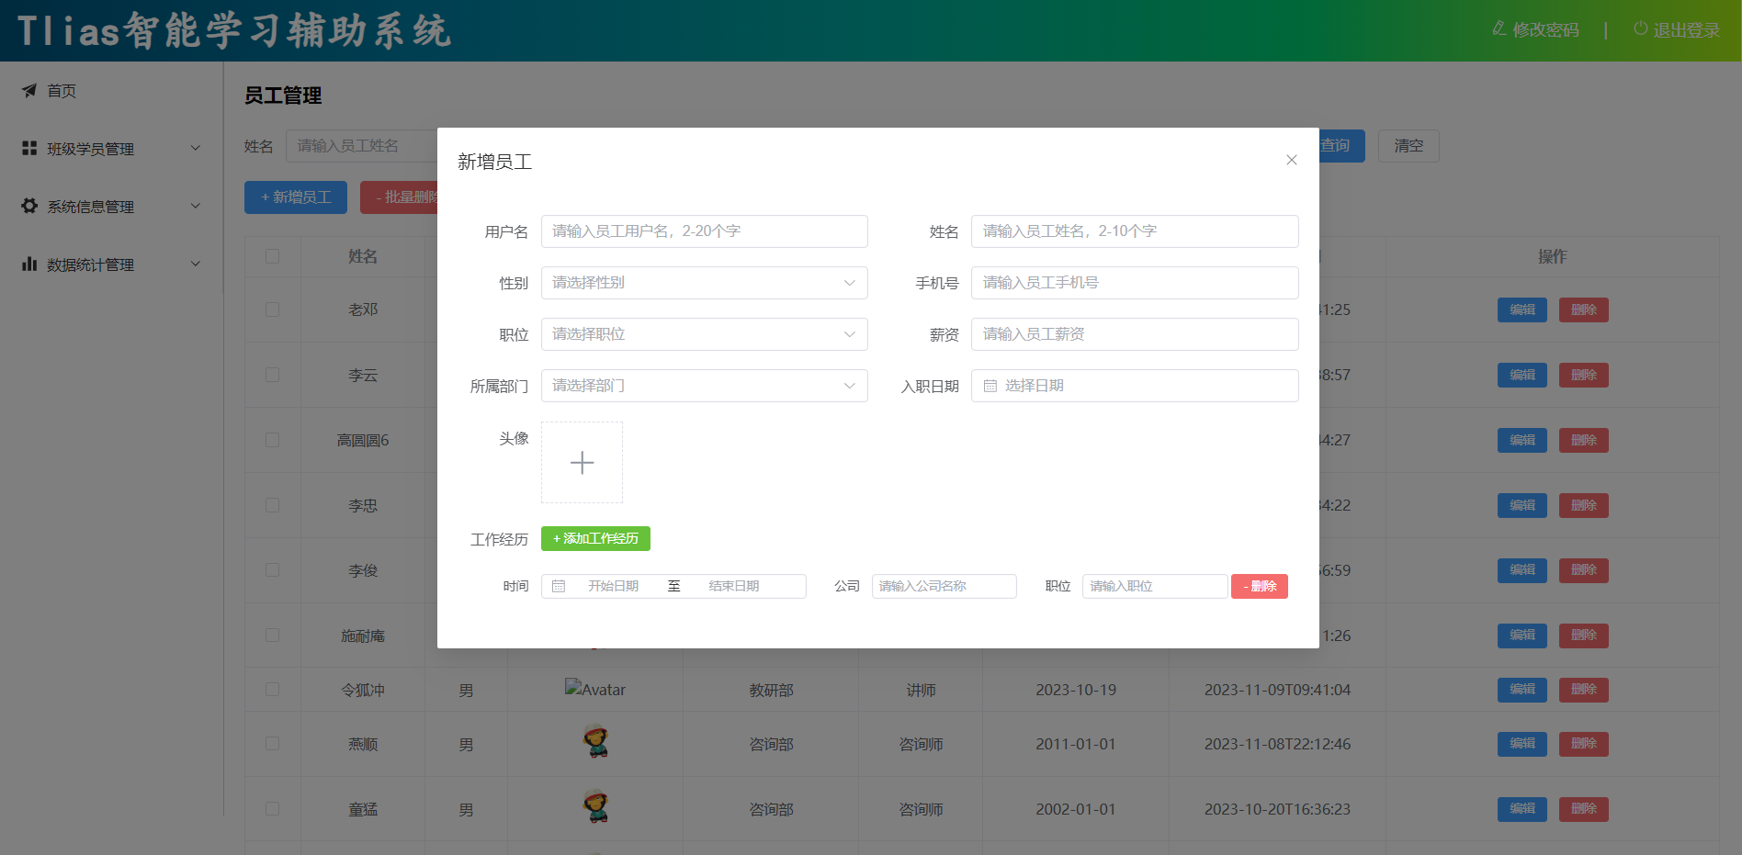Click the green 添加工作经历 button
1742x855 pixels.
(x=595, y=538)
